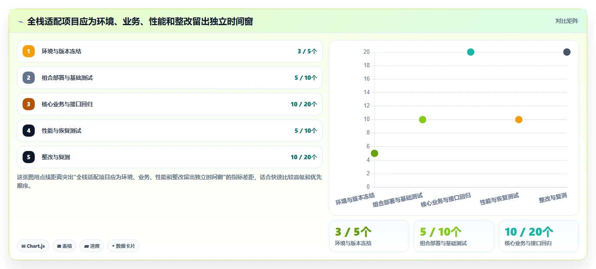The height and width of the screenshot is (269, 596).
Task: Click the dark green dot at value 5
Action: [x=374, y=153]
